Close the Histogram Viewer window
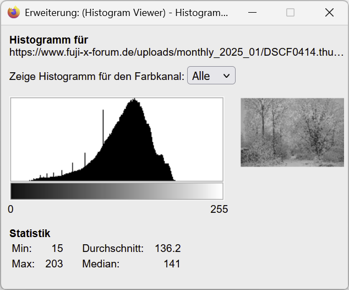This screenshot has width=349, height=290. (x=329, y=12)
